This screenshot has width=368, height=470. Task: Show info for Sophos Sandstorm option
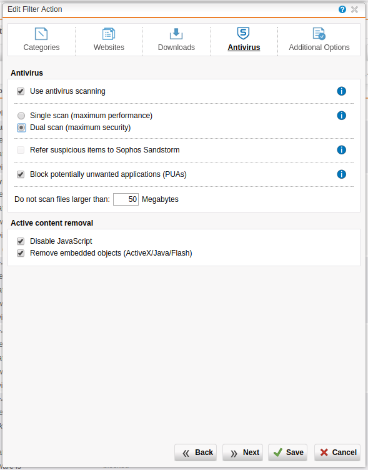pyautogui.click(x=341, y=150)
